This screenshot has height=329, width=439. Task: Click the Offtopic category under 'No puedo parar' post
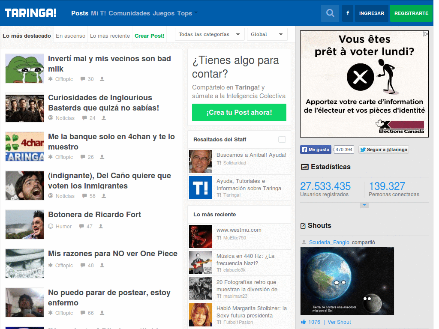64,313
